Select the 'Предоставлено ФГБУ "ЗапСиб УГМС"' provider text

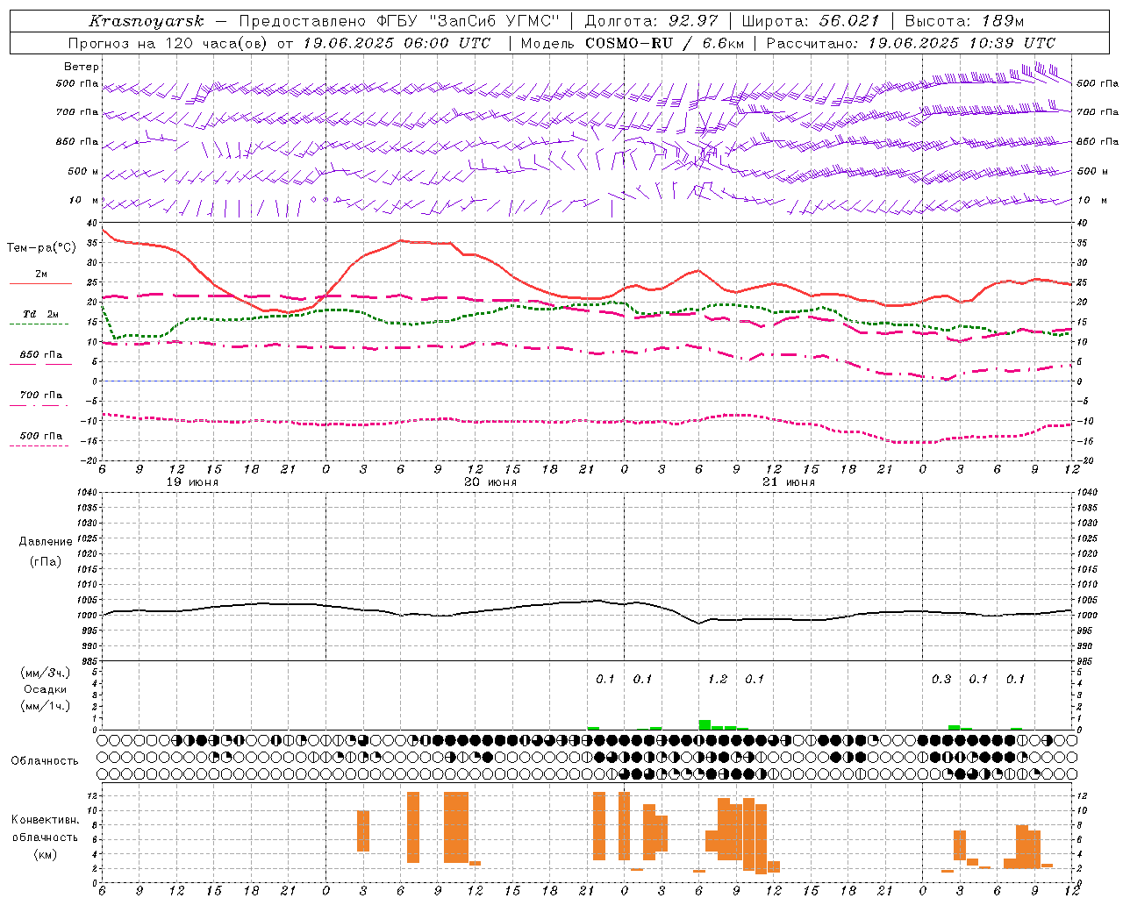coord(399,21)
